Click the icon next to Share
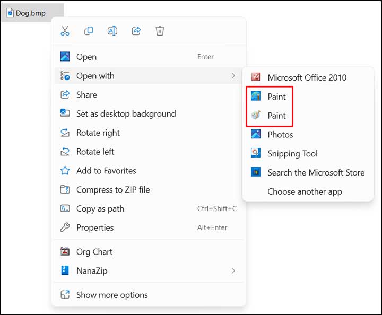This screenshot has width=382, height=315. point(65,95)
